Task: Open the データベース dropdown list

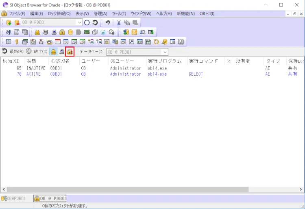Action: coord(165,52)
